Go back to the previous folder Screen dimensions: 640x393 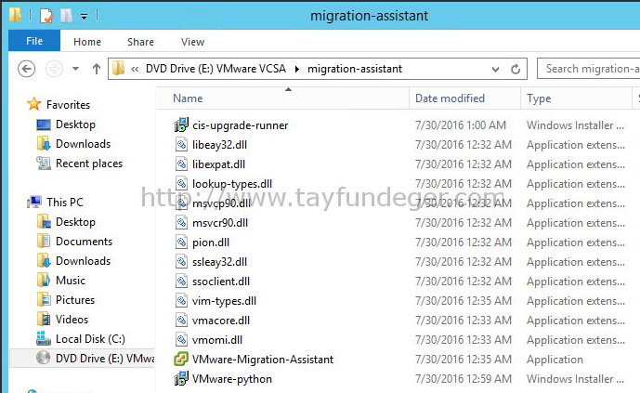coord(27,69)
